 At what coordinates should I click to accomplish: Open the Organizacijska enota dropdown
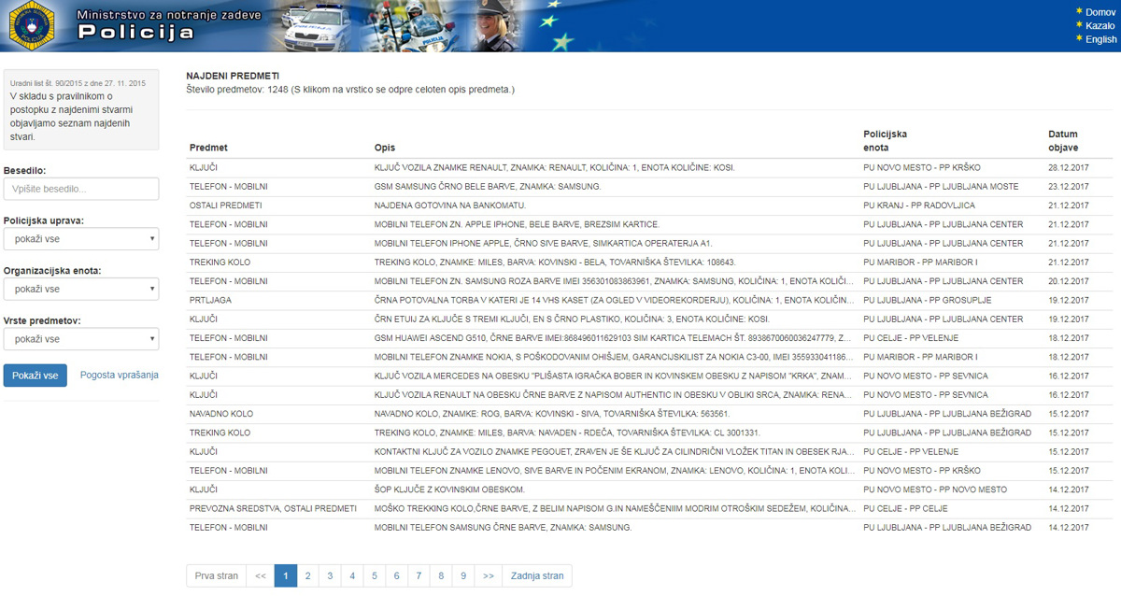(81, 289)
